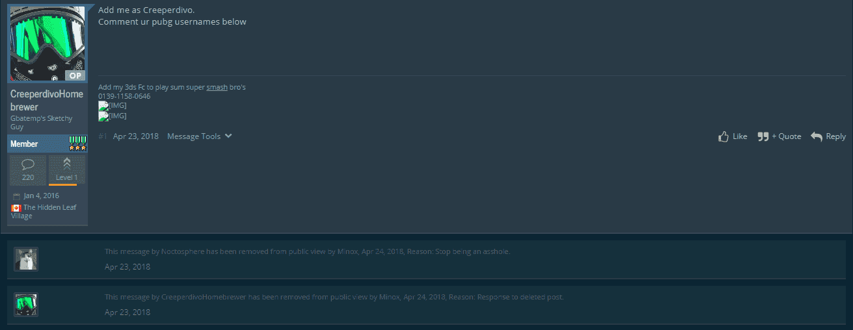Click Apr 23, 2018 date under Noctosphere's removed message
This screenshot has height=330, width=853.
(x=128, y=267)
